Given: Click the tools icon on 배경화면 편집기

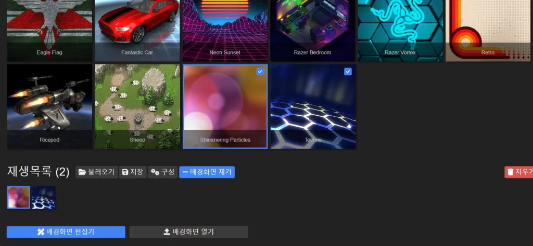Looking at the screenshot, I should (41, 232).
